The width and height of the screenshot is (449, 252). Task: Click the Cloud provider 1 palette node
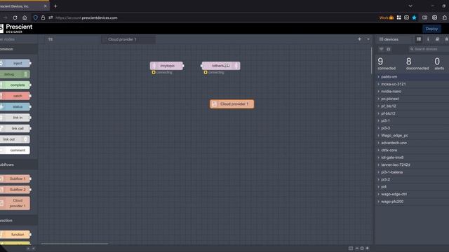click(15, 203)
